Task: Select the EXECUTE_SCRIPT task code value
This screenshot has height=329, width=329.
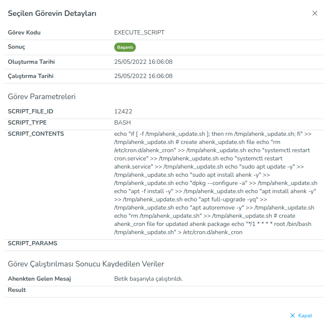Action: 139,32
